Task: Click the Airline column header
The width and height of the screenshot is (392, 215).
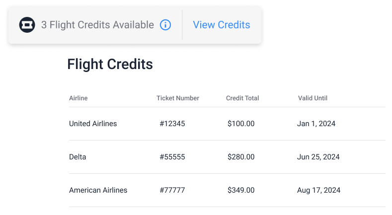Action: click(x=78, y=98)
